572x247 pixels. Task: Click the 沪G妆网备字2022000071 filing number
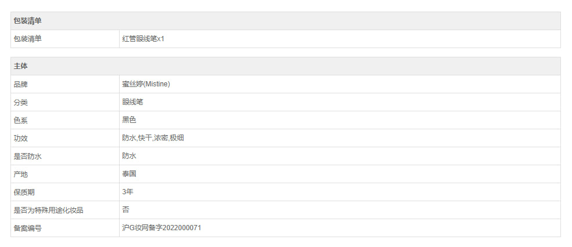click(161, 228)
